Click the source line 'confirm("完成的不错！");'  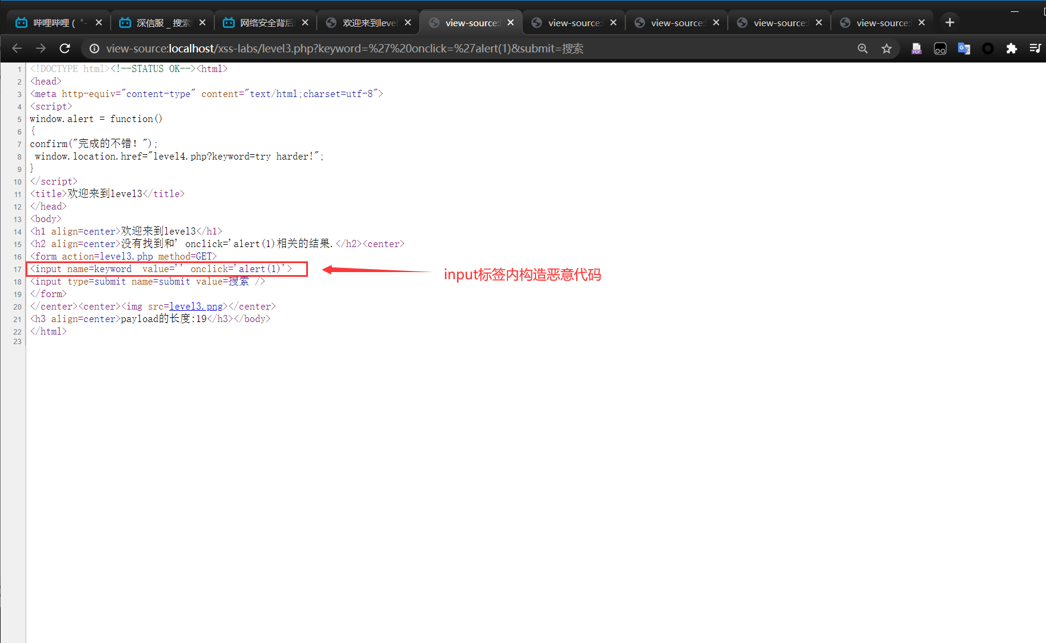pyautogui.click(x=94, y=144)
